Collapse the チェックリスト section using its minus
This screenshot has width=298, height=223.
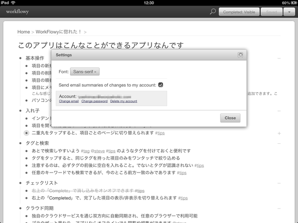(279, 183)
